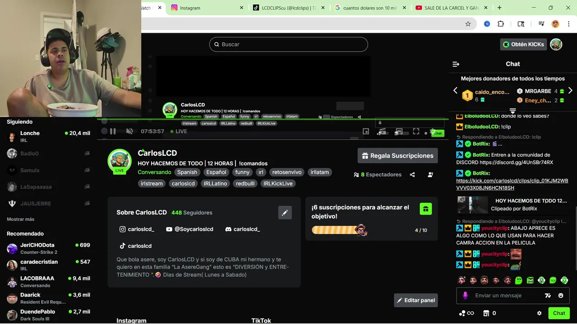Click the CarlosLCD live avatar
The width and height of the screenshot is (577, 324).
pos(119,161)
